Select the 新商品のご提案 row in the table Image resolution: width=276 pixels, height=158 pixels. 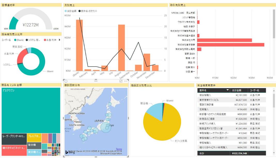click(x=231, y=119)
